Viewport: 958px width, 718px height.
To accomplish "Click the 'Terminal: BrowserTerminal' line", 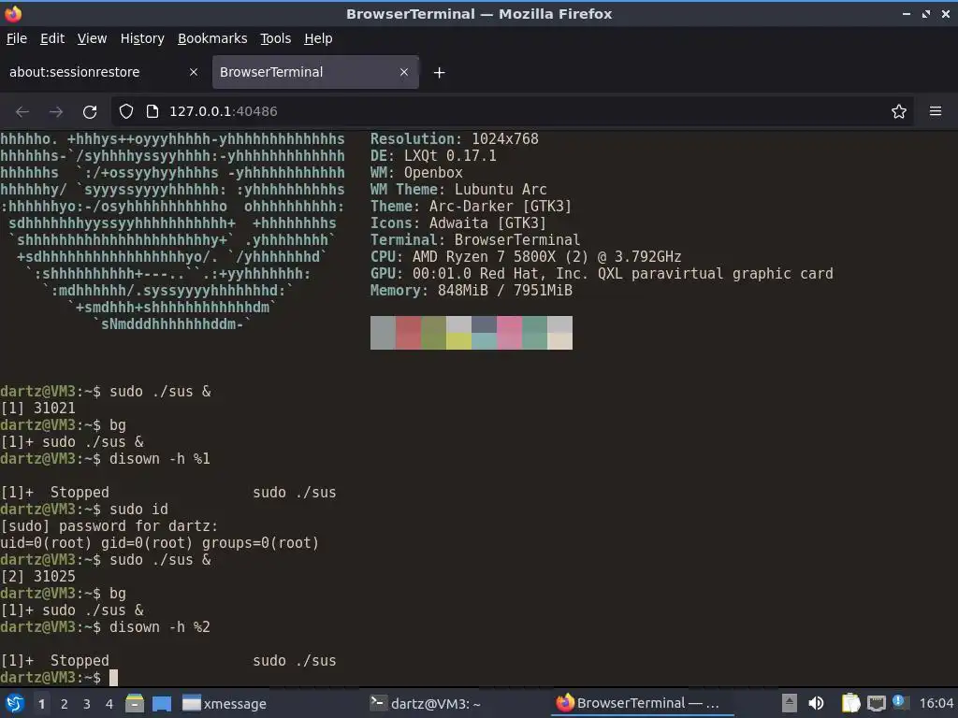I will coord(475,240).
